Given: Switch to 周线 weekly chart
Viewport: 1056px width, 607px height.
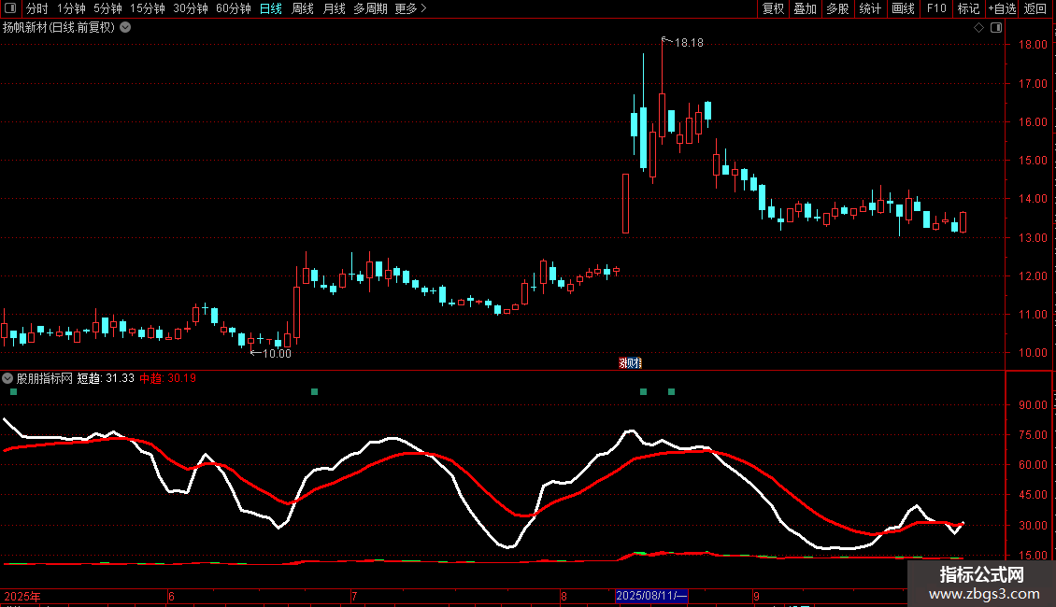Looking at the screenshot, I should 303,8.
